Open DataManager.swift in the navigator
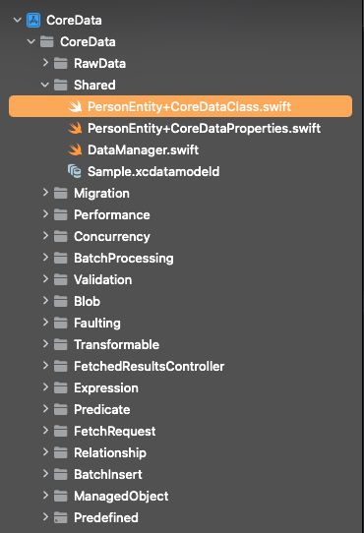This screenshot has height=533, width=364. 144,149
